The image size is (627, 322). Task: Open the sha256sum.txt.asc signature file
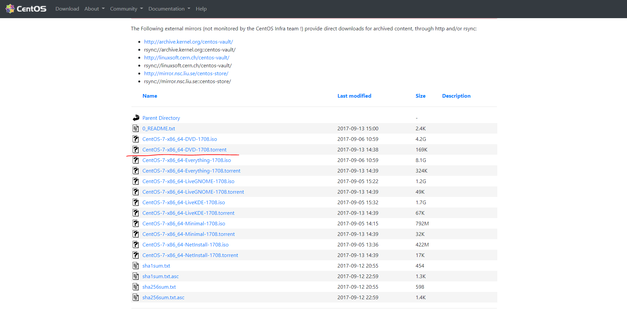pos(163,297)
